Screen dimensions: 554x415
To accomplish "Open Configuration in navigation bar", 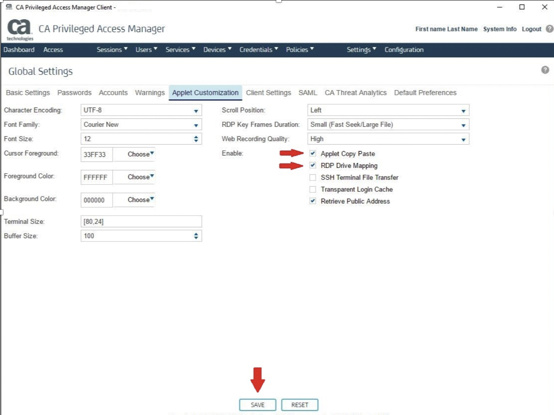I will point(404,50).
